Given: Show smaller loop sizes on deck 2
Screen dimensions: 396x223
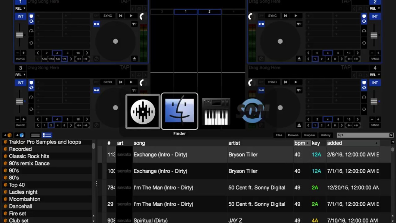Looking at the screenshot, I should coord(308,53).
